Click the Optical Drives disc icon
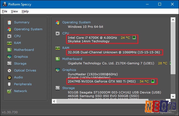Viewport: 179px width, 116px height. pyautogui.click(x=9, y=71)
